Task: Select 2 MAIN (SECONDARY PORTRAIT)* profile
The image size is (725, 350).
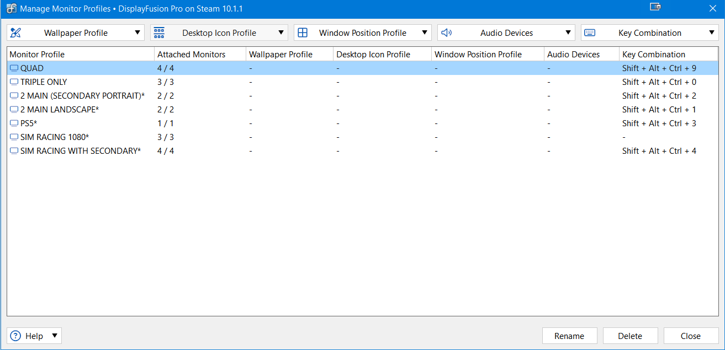Action: pyautogui.click(x=363, y=96)
